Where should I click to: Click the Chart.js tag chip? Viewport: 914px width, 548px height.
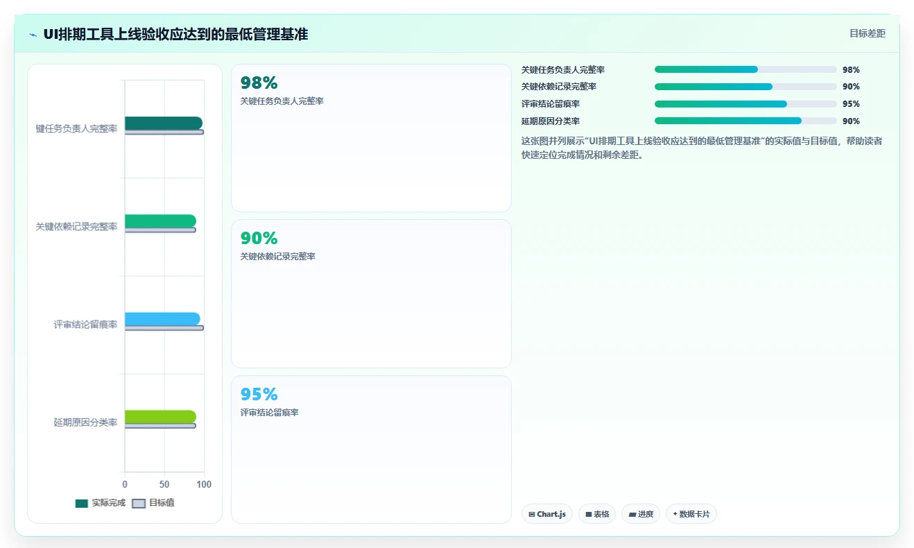(x=547, y=514)
